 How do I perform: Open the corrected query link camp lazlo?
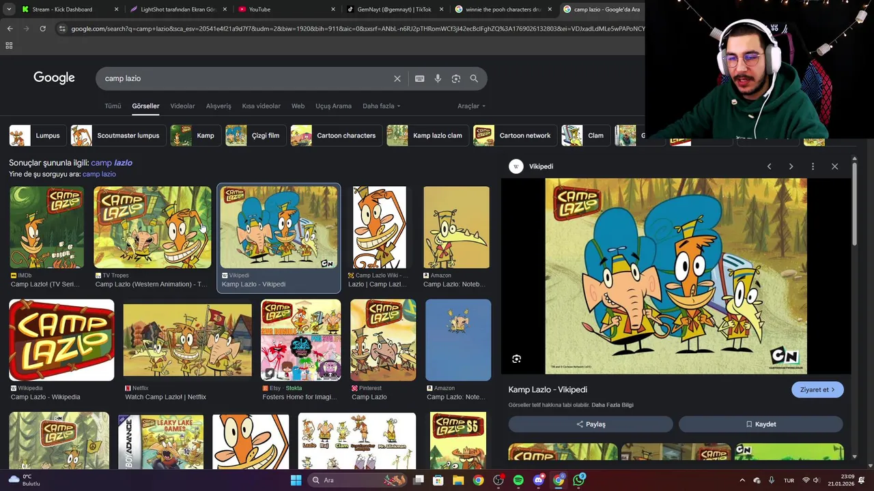(111, 163)
